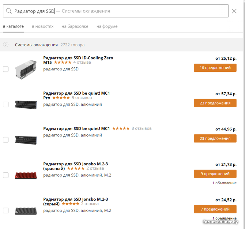Go to the «на форуме» tab
This screenshot has height=229, width=245.
tap(107, 26)
